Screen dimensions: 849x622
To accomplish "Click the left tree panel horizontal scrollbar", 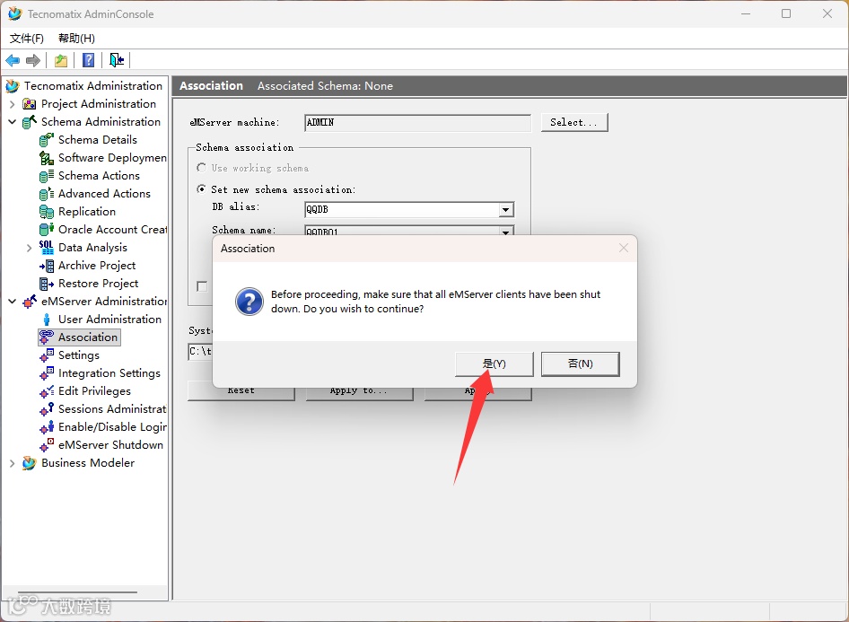I will 77,592.
